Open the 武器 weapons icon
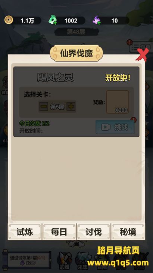 coord(65,260)
